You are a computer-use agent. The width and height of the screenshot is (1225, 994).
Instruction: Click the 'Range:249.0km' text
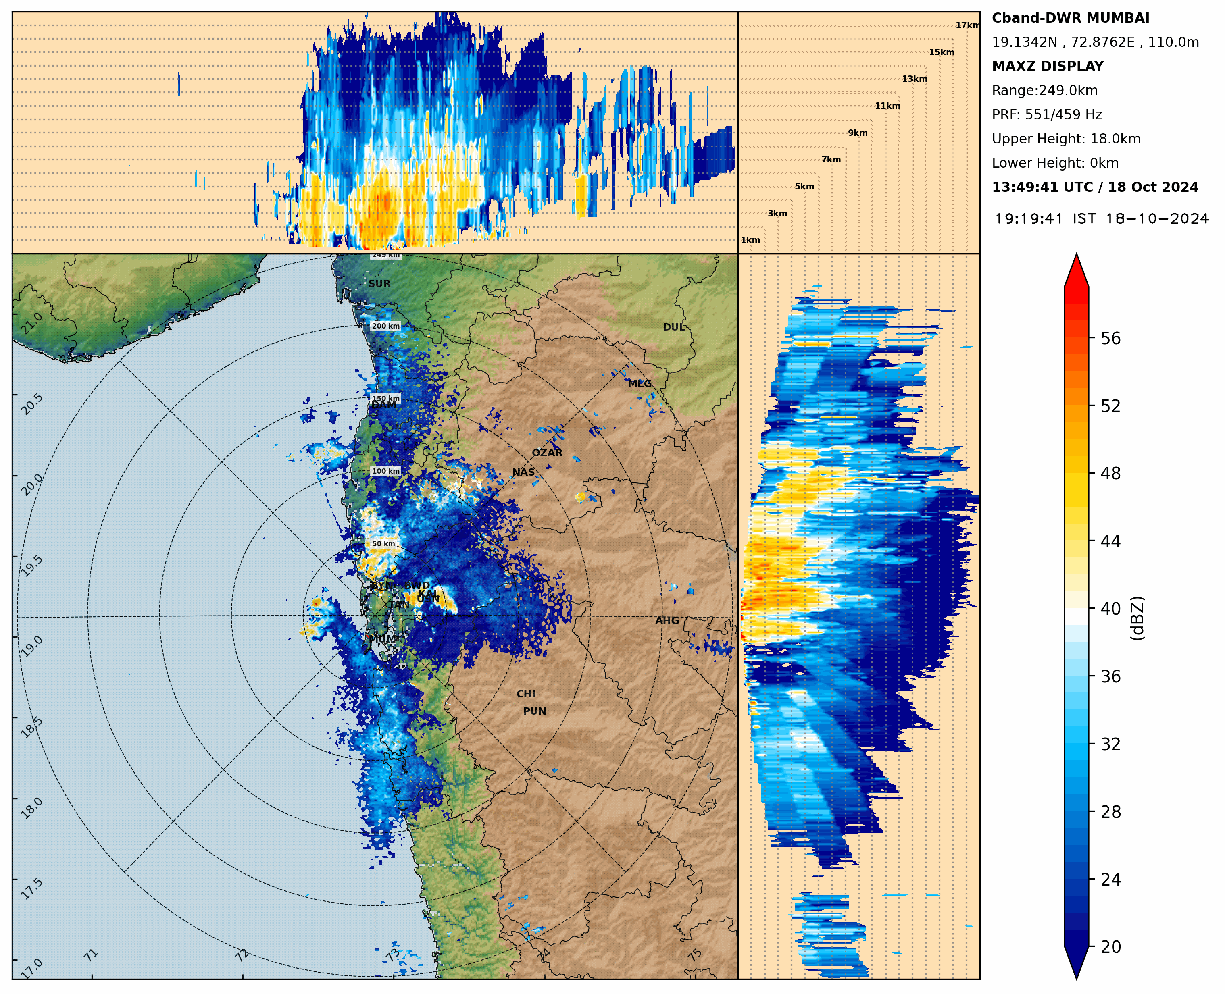(1044, 90)
